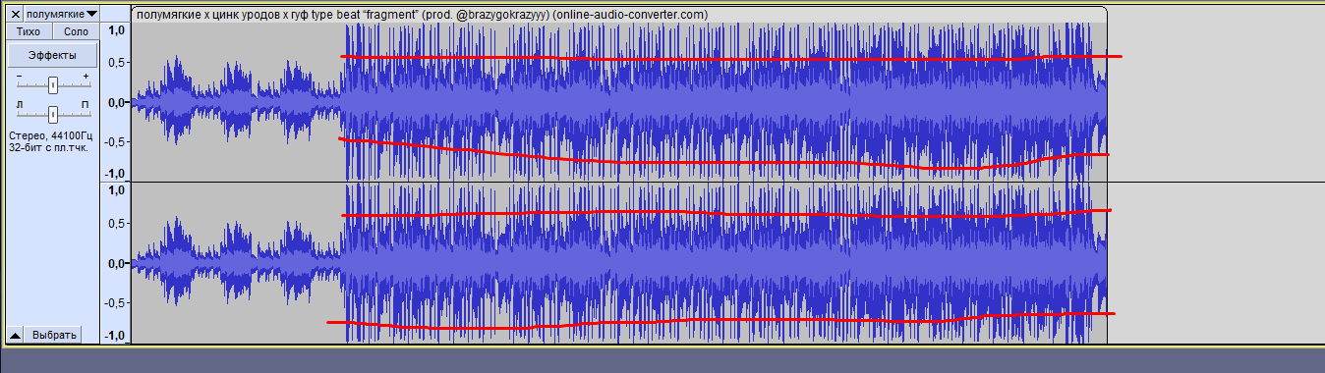Viewport: 1325px width, 373px height.
Task: Open the полумягкие track name dropdown
Action: coord(62,14)
